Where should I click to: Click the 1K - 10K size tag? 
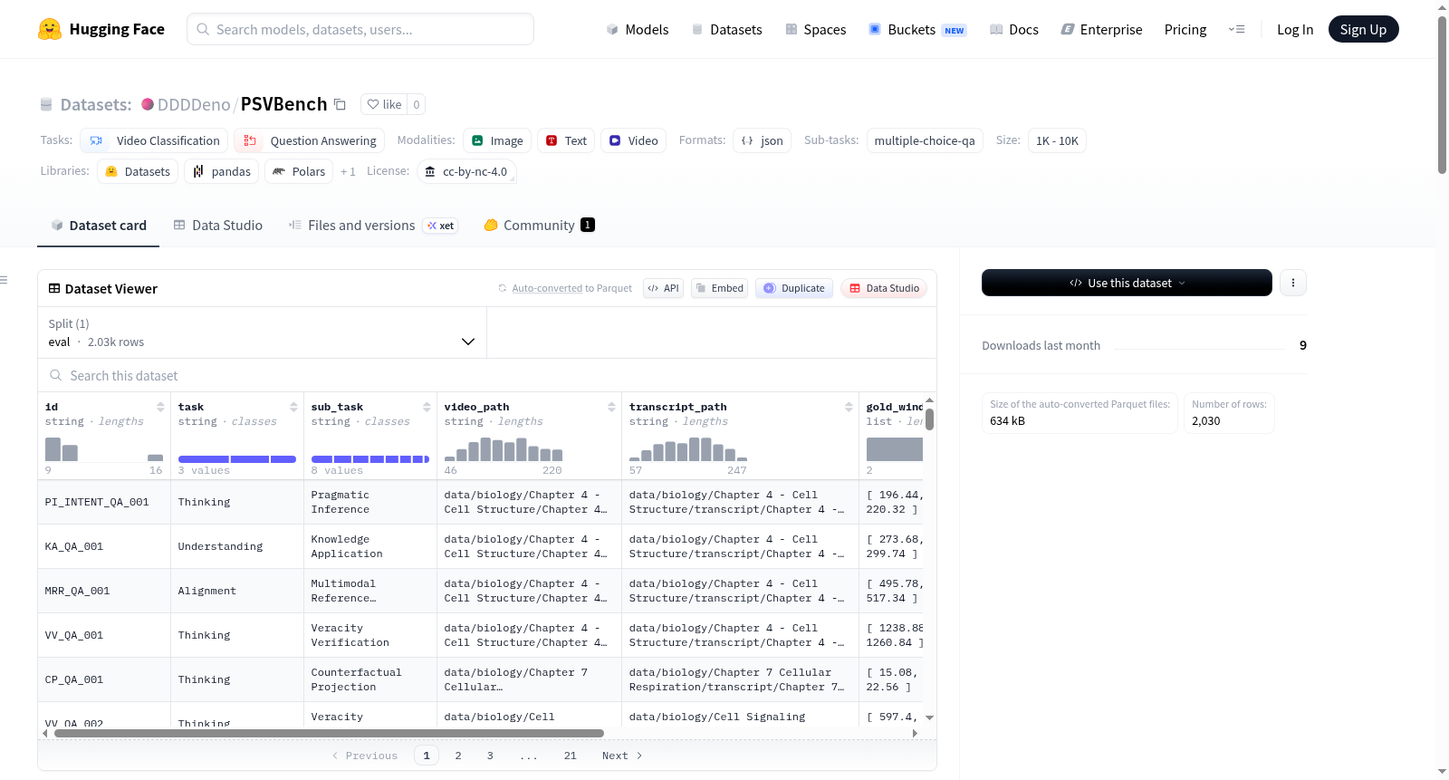1057,140
